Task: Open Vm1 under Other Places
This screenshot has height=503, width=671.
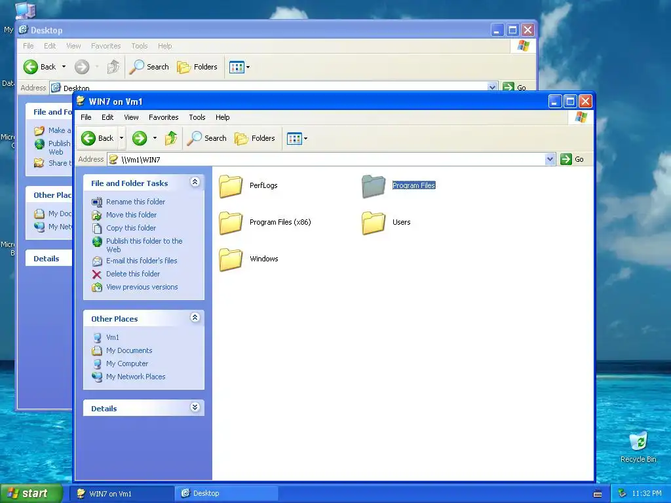Action: (113, 337)
